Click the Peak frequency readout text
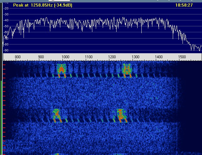This screenshot has width=202, height=155. pos(43,5)
